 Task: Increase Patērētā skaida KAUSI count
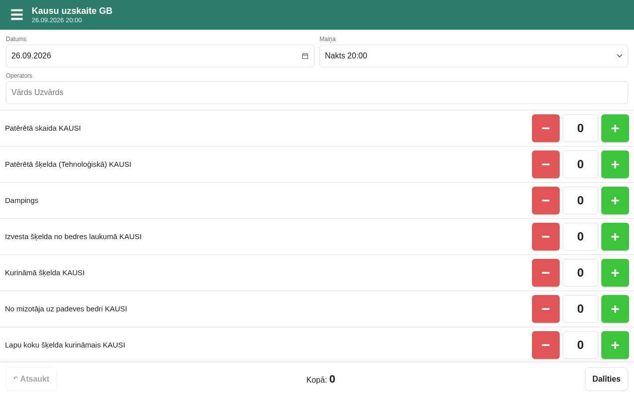click(615, 128)
